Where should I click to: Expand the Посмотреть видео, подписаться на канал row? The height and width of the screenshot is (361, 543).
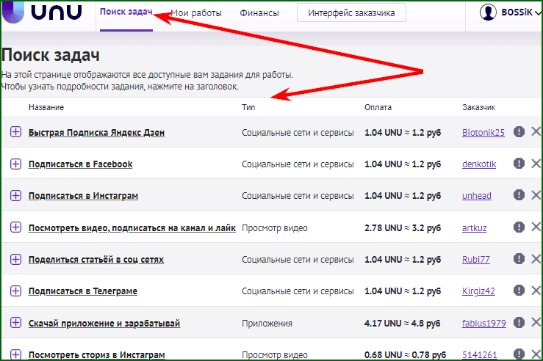pos(15,227)
